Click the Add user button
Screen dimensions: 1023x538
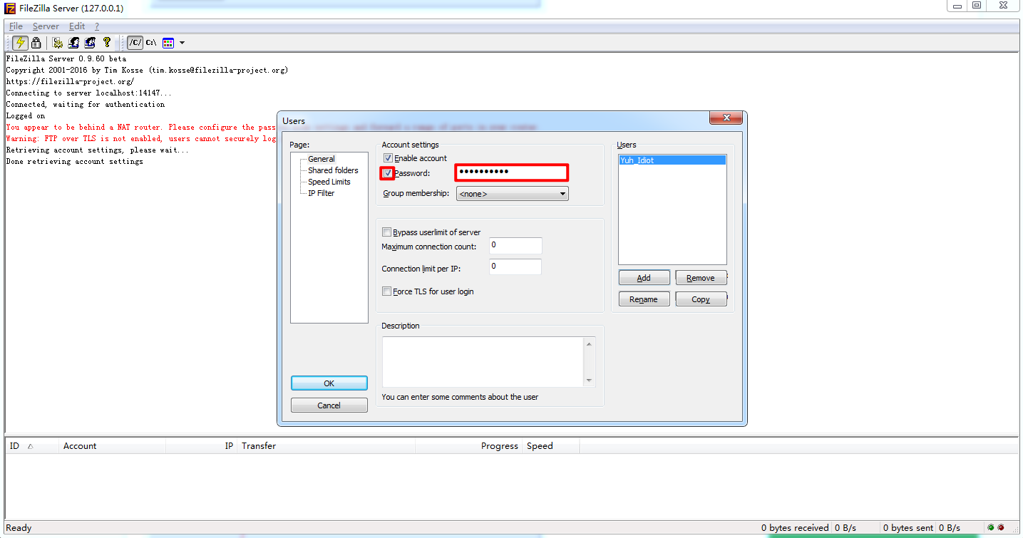[x=644, y=278]
